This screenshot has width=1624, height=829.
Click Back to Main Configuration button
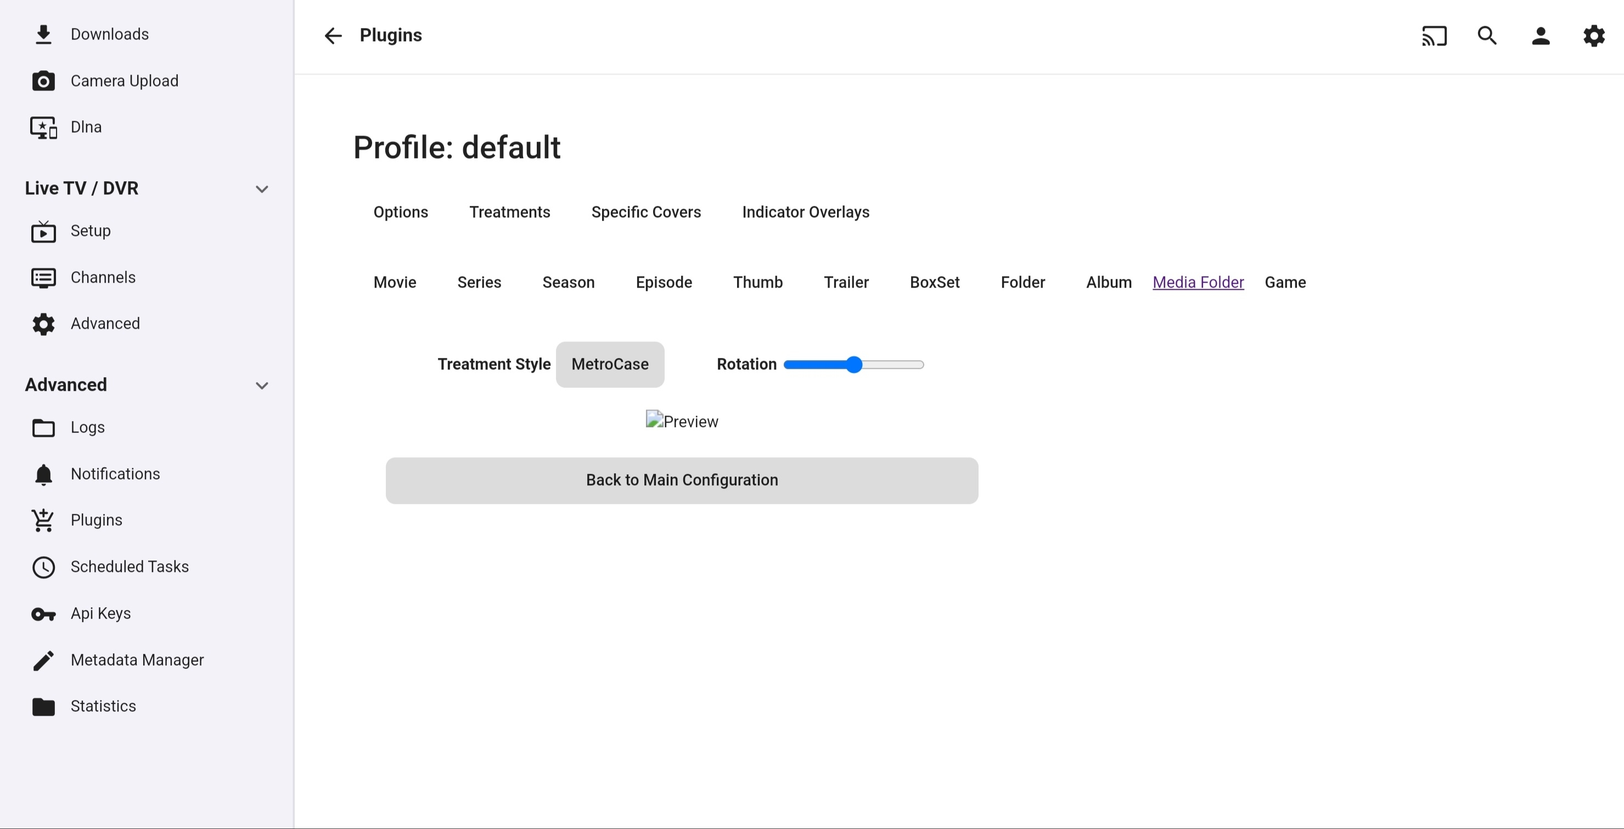[682, 480]
